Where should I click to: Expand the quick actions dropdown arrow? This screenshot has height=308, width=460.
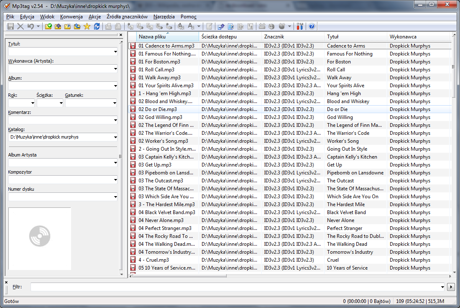pos(199,26)
